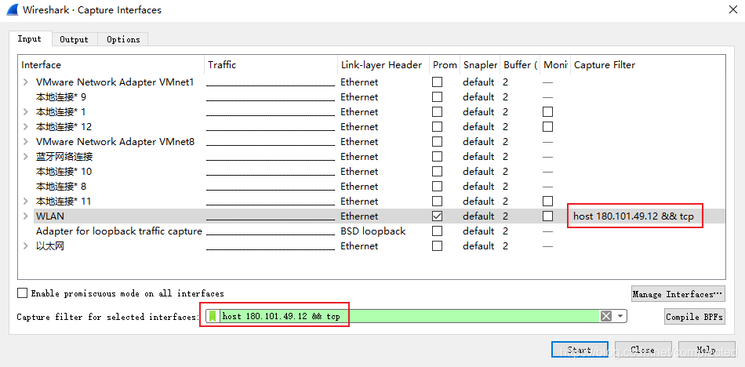
Task: Sort by Interface column header
Action: tap(111, 65)
